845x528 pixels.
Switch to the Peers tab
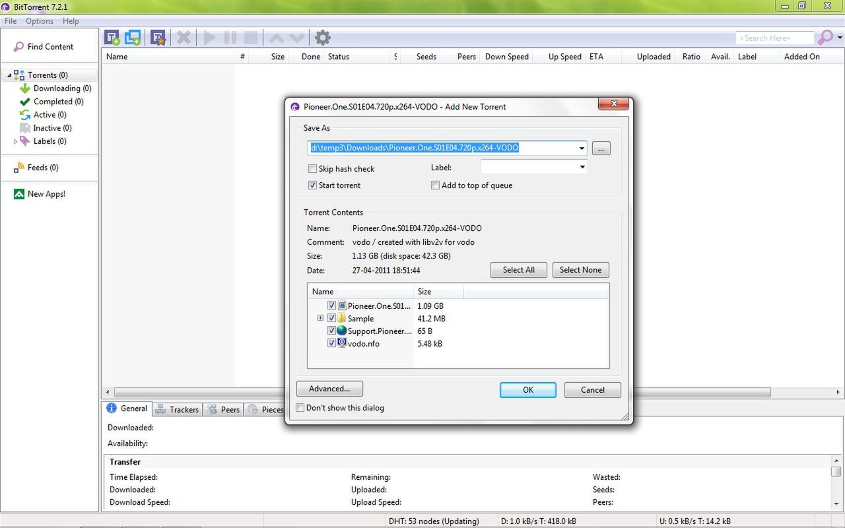(223, 409)
